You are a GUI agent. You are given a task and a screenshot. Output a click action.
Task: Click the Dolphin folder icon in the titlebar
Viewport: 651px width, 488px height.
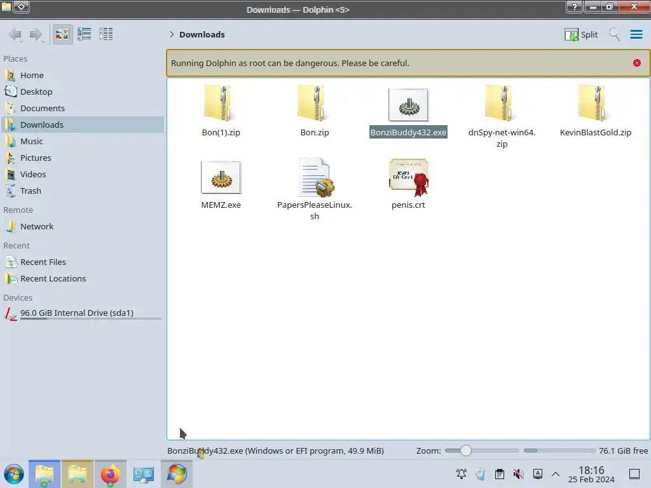coord(6,6)
